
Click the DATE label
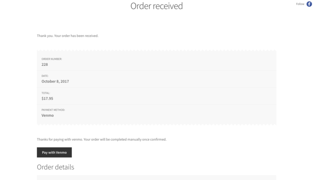pos(45,76)
